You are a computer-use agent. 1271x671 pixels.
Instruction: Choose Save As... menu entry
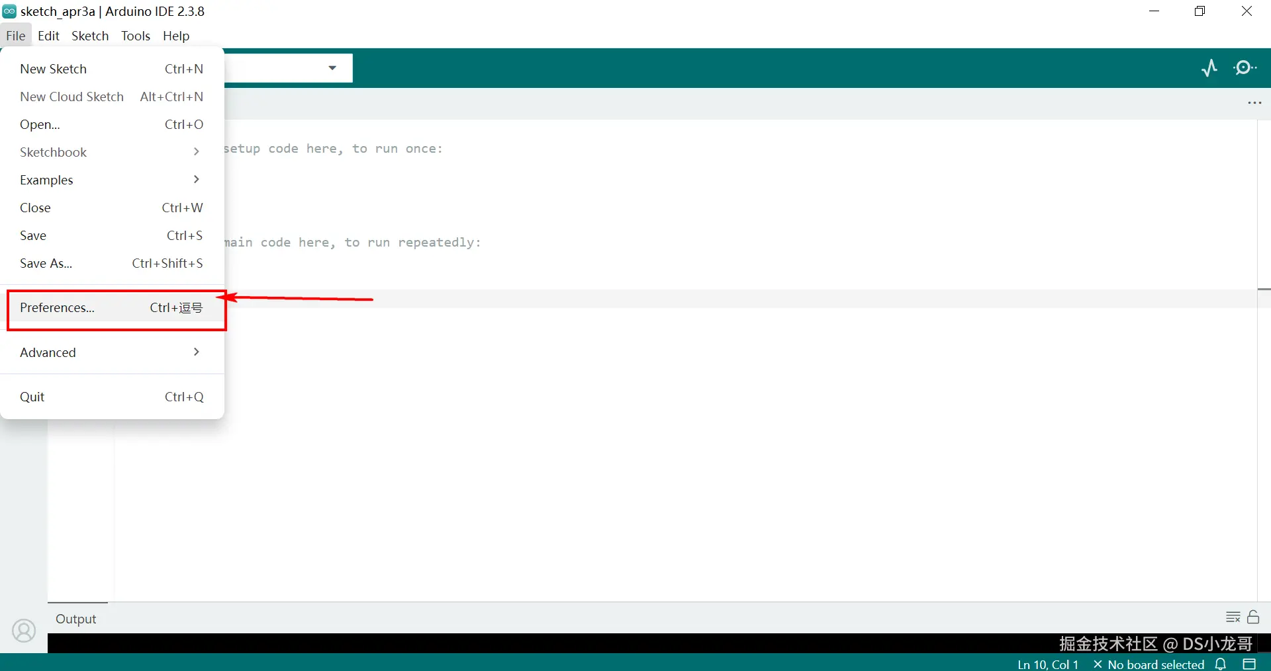click(x=112, y=263)
